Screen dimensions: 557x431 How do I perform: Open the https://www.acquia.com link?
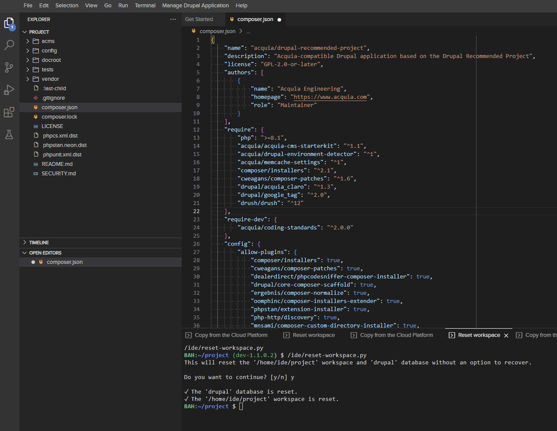[330, 97]
